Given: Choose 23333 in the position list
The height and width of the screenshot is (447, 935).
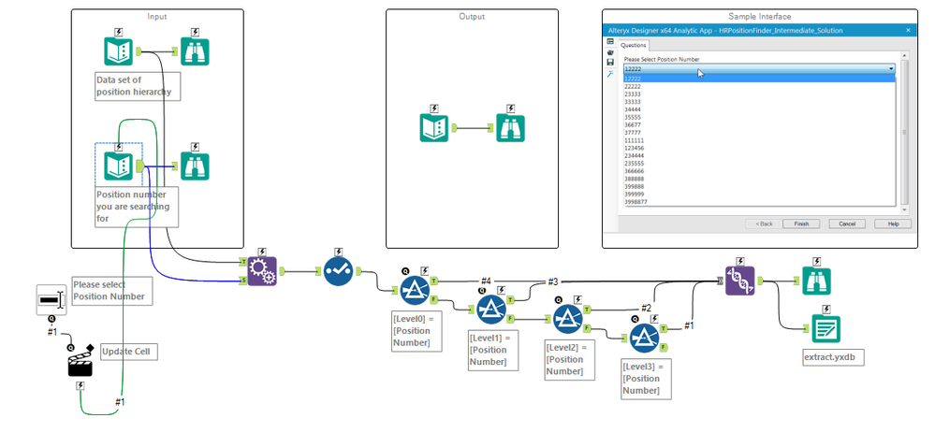Looking at the screenshot, I should [759, 94].
